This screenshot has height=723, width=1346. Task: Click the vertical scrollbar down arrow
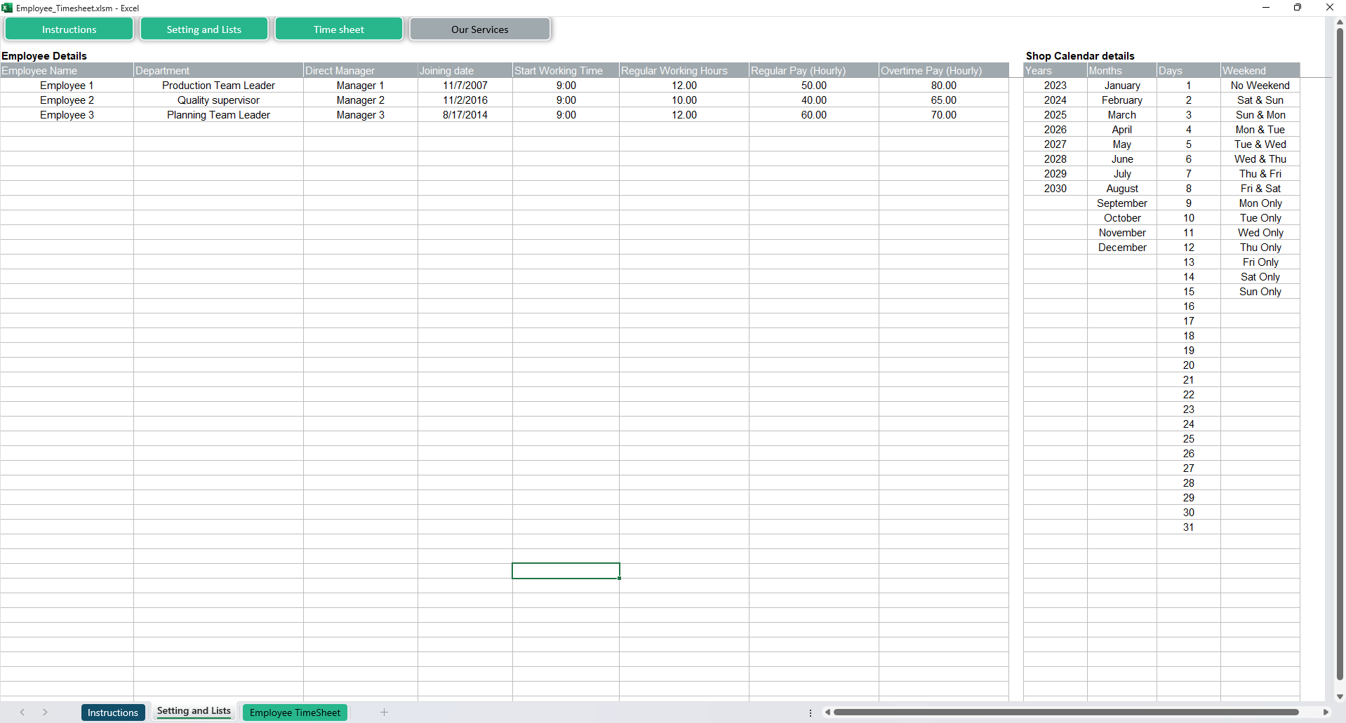(1340, 696)
